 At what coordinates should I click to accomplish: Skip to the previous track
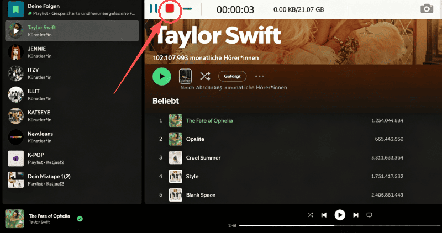[x=324, y=215]
